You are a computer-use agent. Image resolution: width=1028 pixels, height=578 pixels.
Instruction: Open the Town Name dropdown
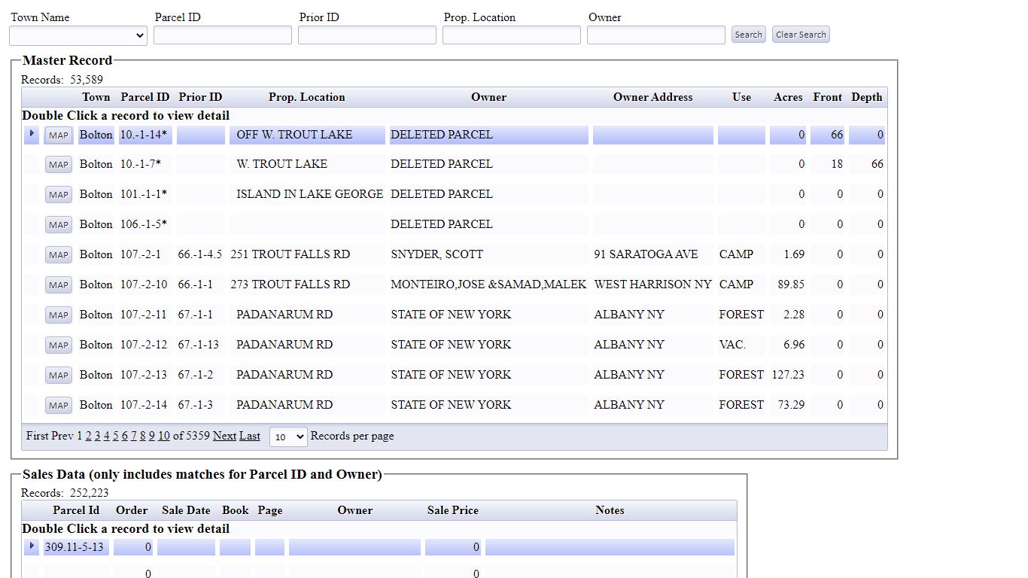(78, 35)
